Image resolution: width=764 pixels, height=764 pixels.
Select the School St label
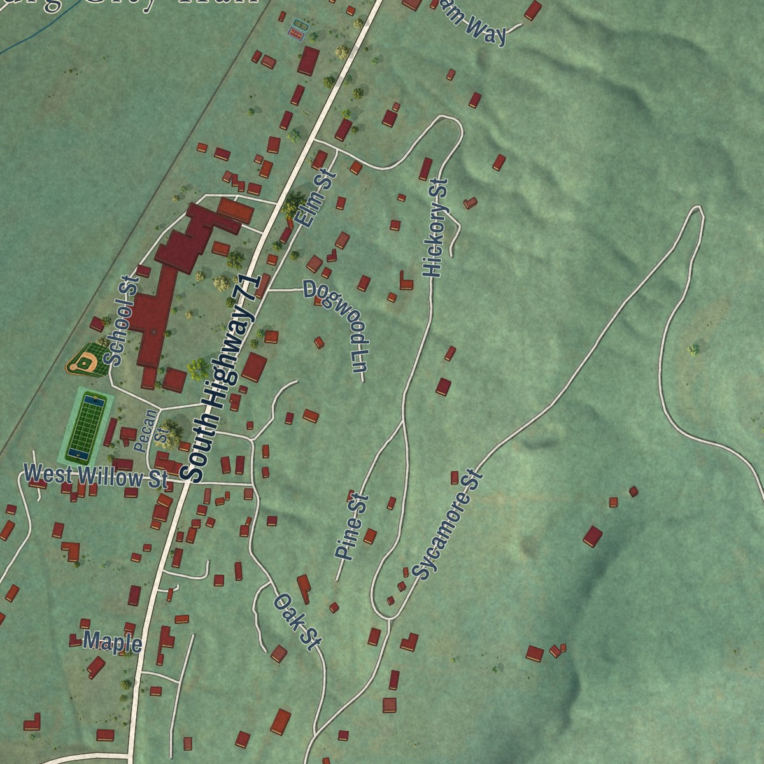(x=121, y=320)
